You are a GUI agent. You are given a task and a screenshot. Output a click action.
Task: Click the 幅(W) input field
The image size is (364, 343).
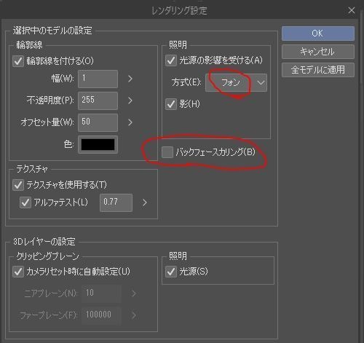[98, 79]
